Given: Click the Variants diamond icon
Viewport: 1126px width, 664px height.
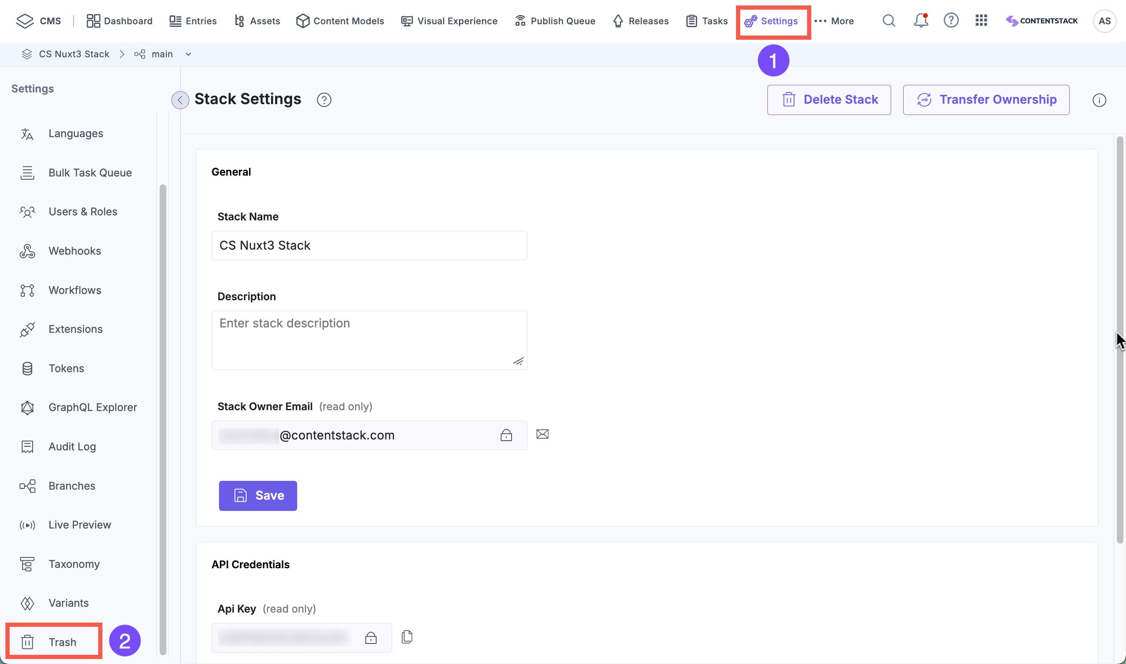Looking at the screenshot, I should (x=27, y=603).
